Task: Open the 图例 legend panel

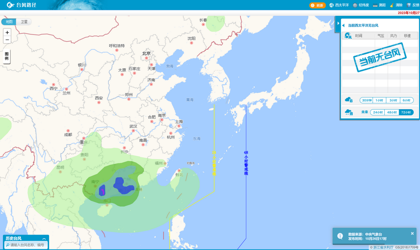Action: pyautogui.click(x=7, y=56)
